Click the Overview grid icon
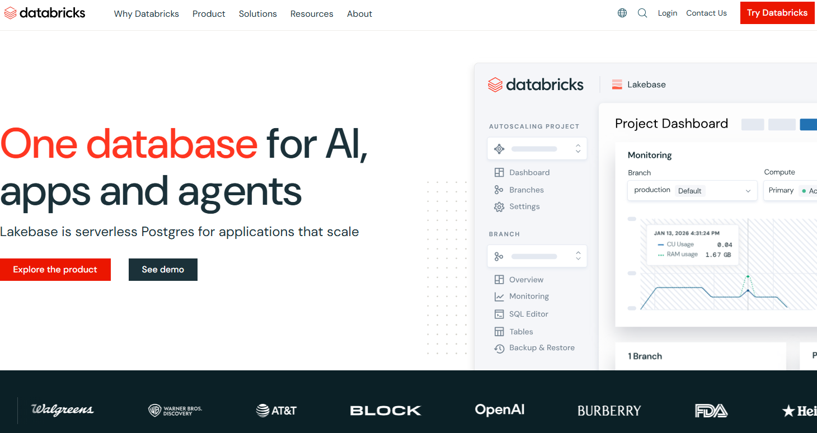Viewport: 817px width, 433px height. click(499, 280)
